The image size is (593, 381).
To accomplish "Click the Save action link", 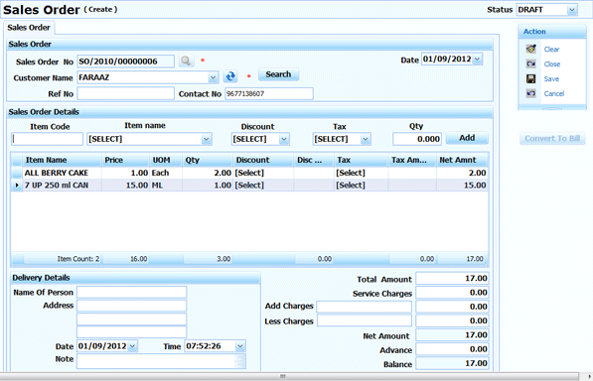I will coord(551,79).
